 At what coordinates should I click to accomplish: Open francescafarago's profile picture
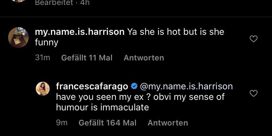42,89
